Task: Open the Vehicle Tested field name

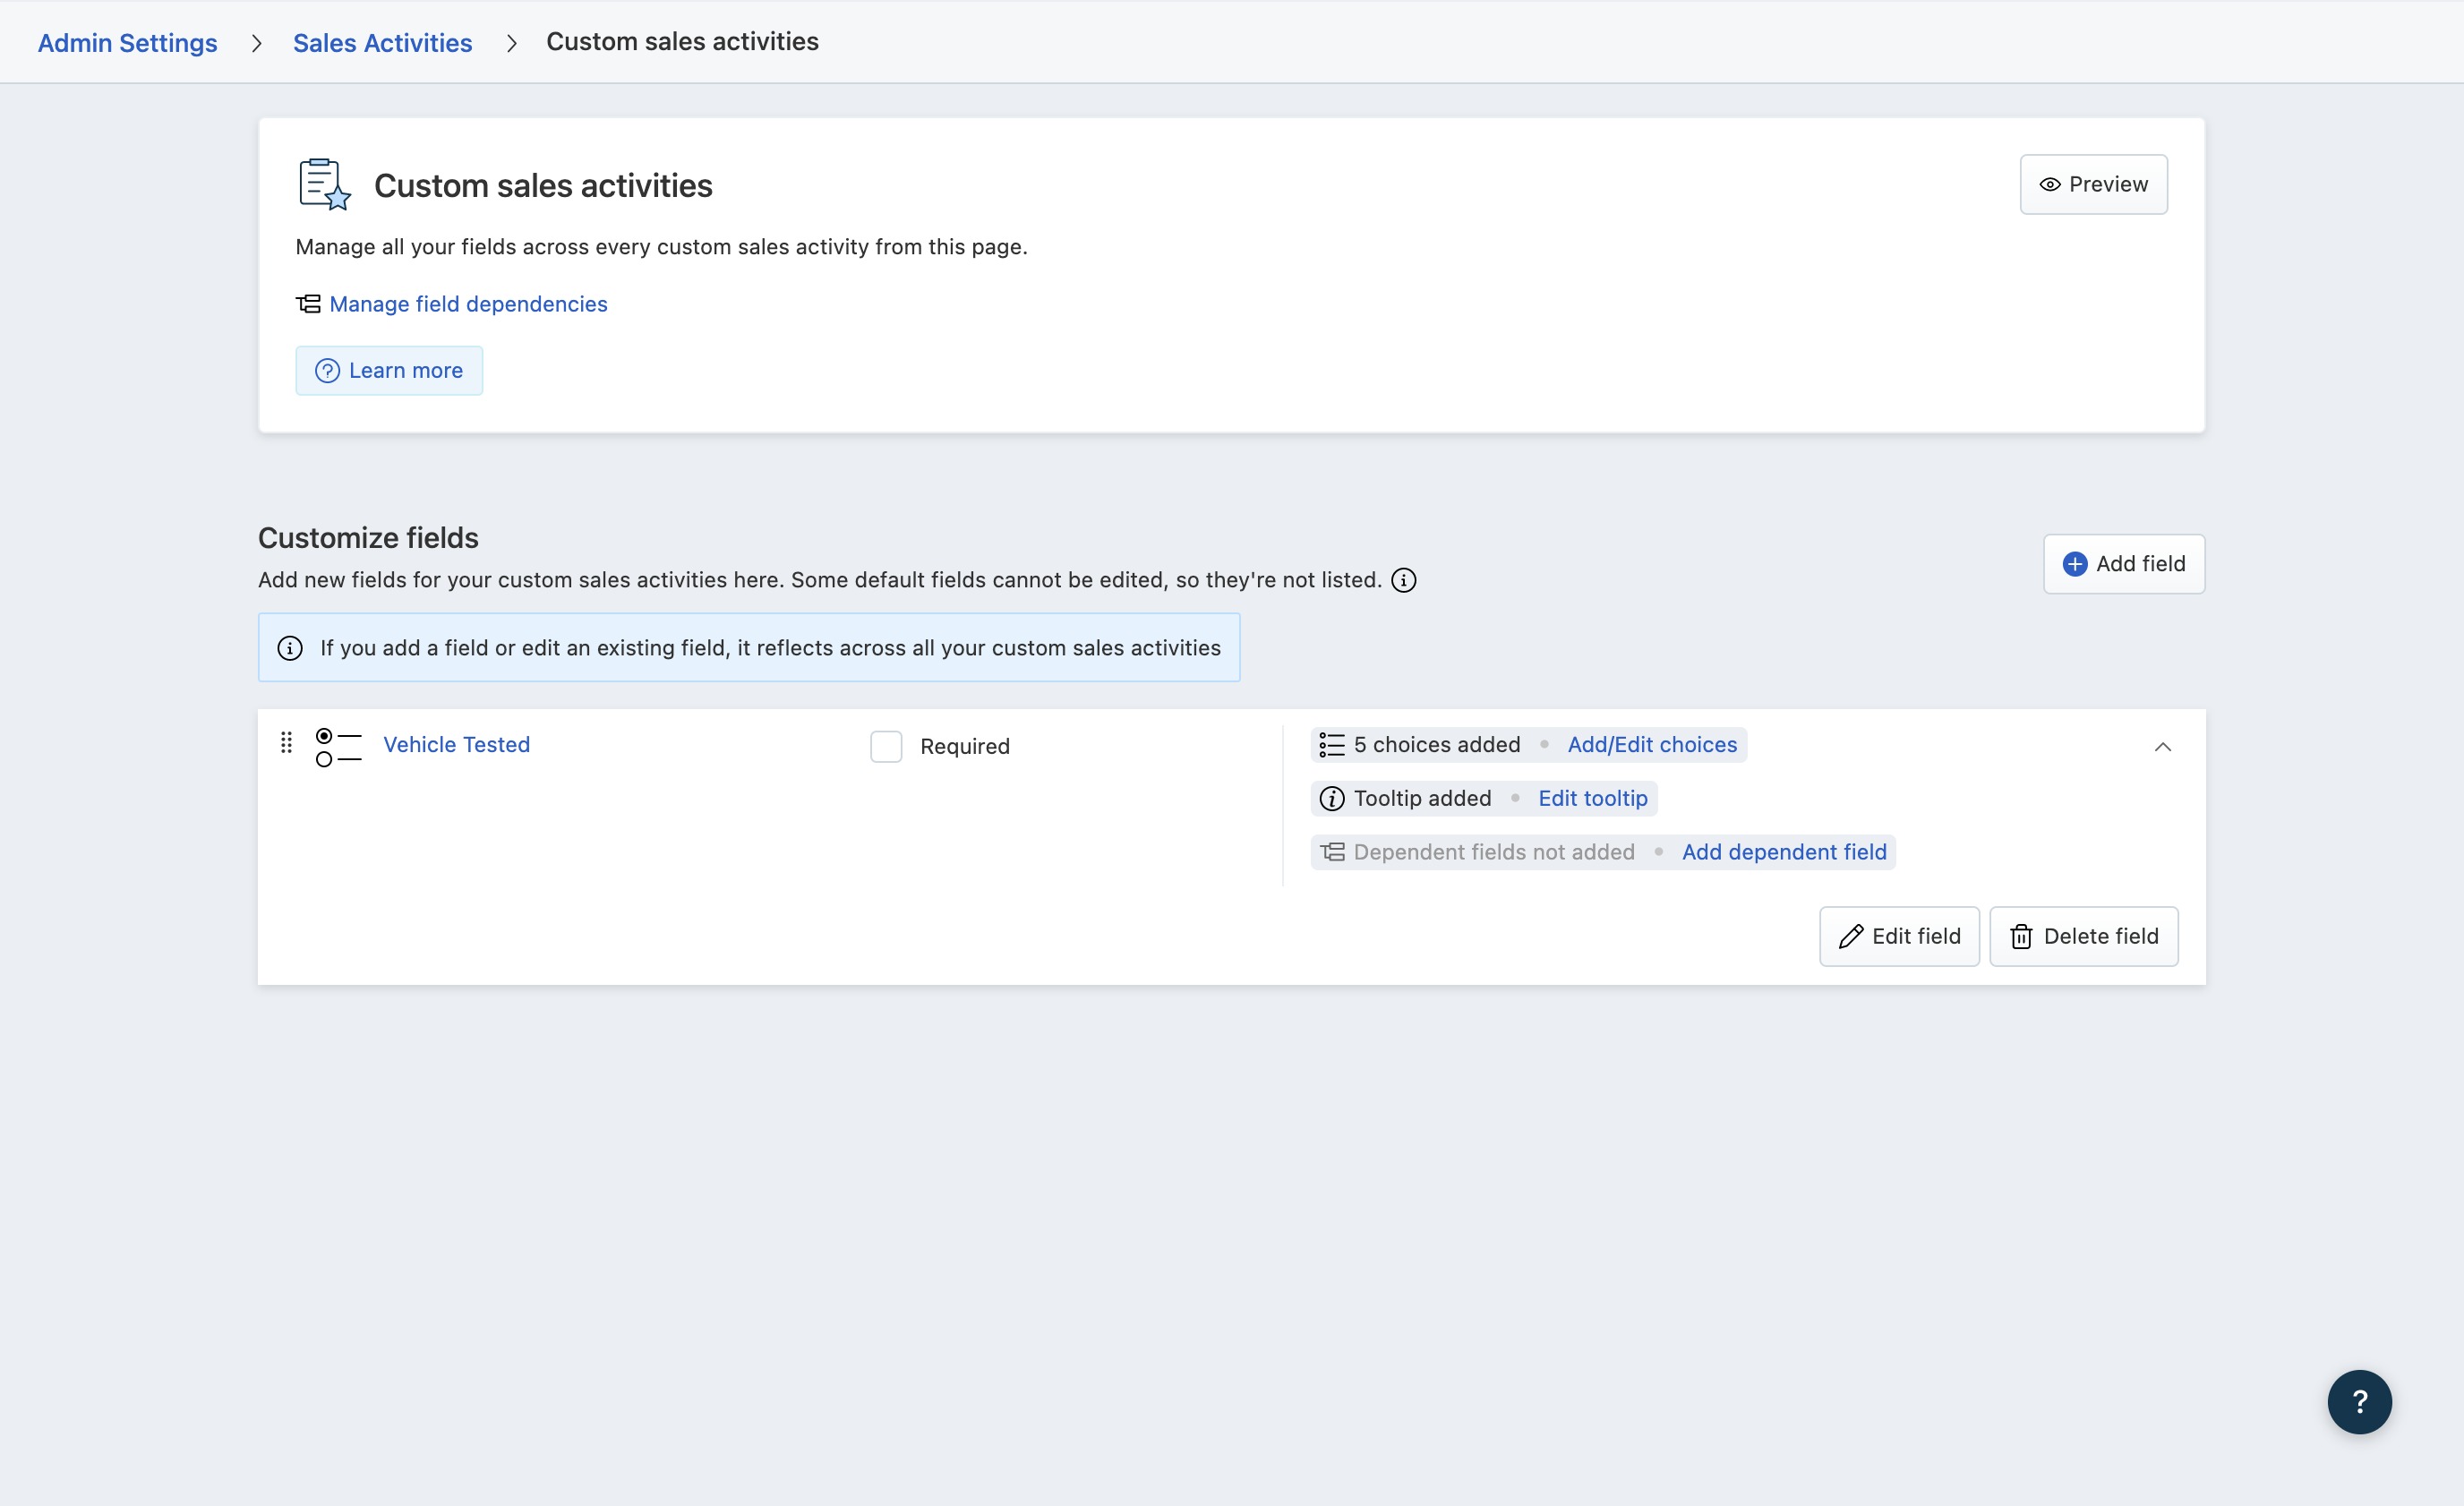Action: coord(456,745)
